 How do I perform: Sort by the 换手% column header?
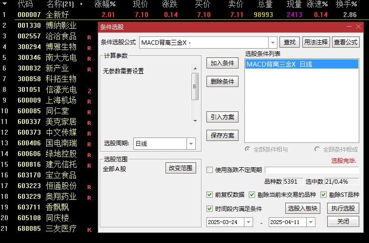(x=347, y=4)
